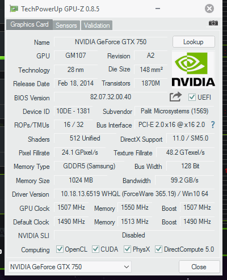227x280 pixels.
Task: Toggle the CUDA checkbox
Action: 95,249
